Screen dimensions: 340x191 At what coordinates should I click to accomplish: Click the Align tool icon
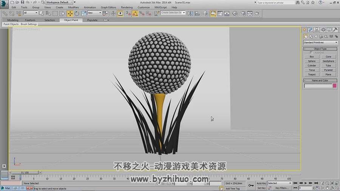coord(197,14)
